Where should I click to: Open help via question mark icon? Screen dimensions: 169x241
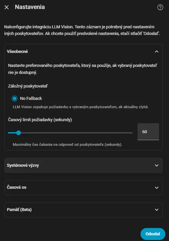point(160,7)
